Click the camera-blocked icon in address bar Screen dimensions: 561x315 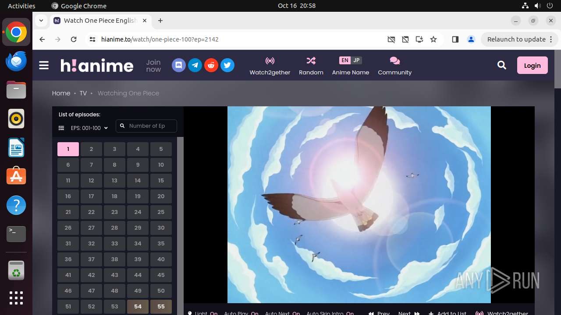coord(391,39)
